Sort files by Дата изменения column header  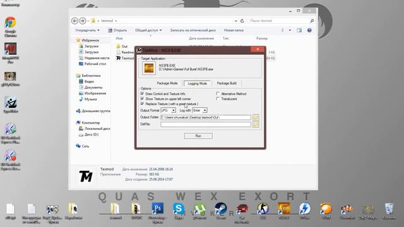click(x=201, y=38)
